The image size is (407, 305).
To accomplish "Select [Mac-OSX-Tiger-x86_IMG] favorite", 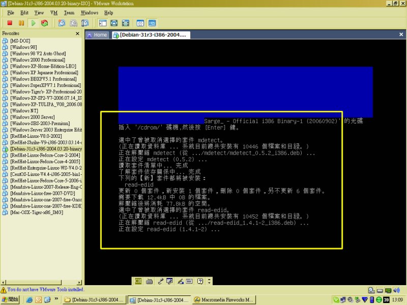I will point(36,212).
